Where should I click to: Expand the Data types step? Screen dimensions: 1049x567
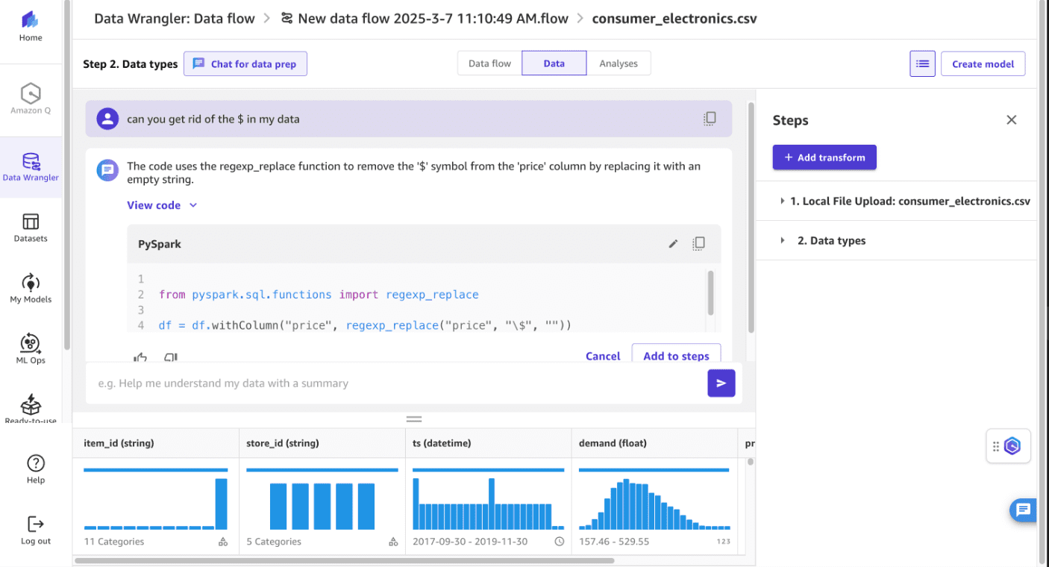point(782,240)
